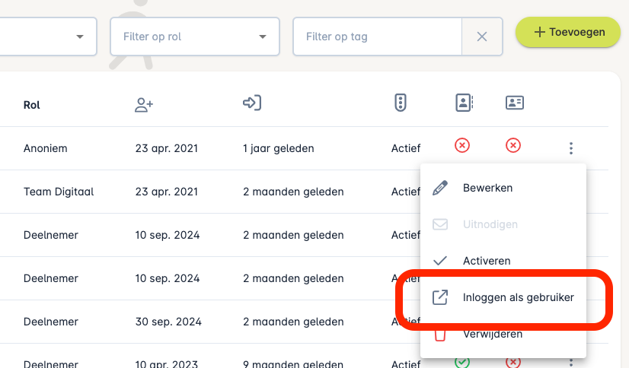Click the last login column icon
The height and width of the screenshot is (368, 629).
(252, 103)
